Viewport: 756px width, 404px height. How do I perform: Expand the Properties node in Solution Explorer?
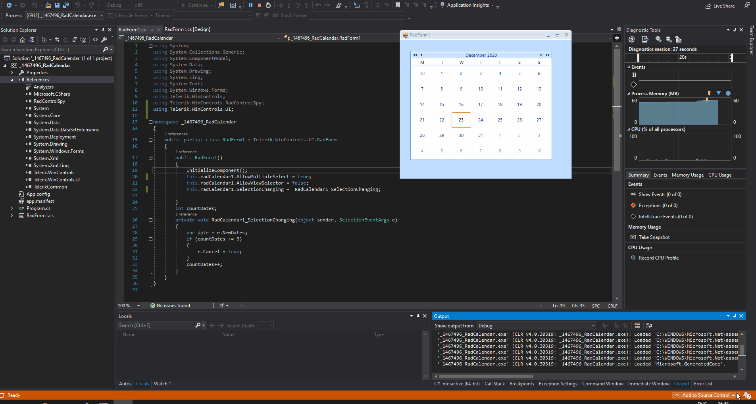(12, 73)
